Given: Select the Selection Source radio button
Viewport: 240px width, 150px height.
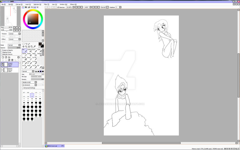Looking at the screenshot, I should 1,54.
